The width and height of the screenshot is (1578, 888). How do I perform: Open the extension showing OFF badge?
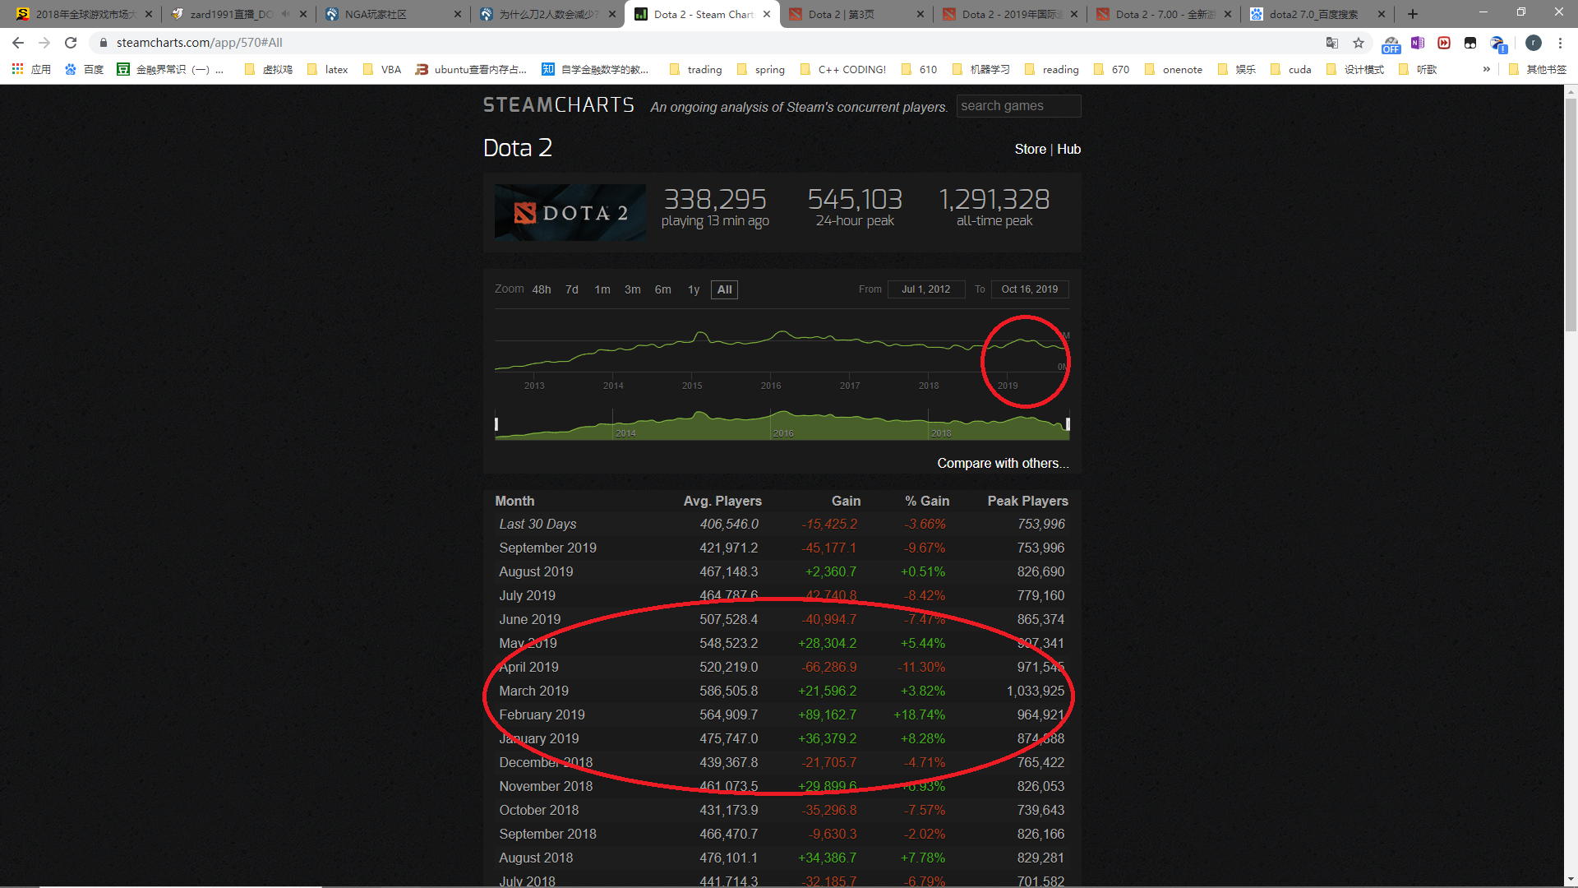1391,44
